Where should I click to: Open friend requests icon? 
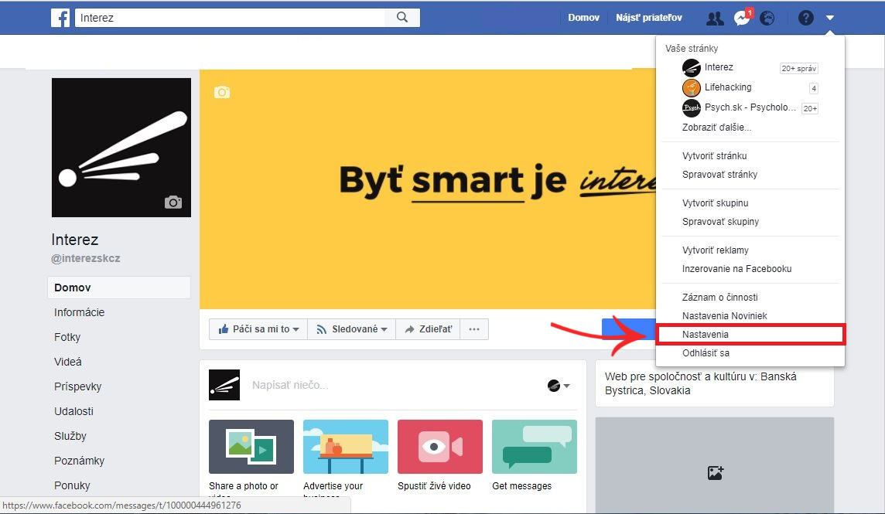pyautogui.click(x=715, y=18)
